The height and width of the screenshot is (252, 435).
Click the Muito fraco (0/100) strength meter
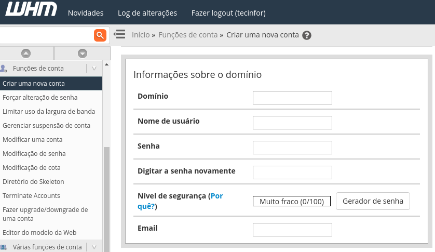pos(292,201)
